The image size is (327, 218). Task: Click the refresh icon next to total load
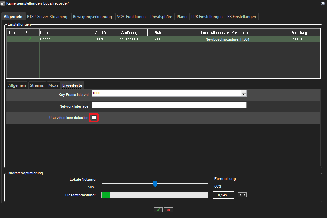[x=242, y=195]
